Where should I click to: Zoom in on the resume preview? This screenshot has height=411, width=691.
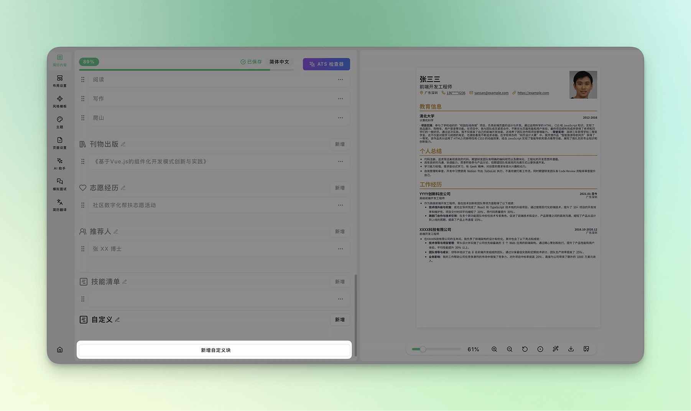pos(494,349)
